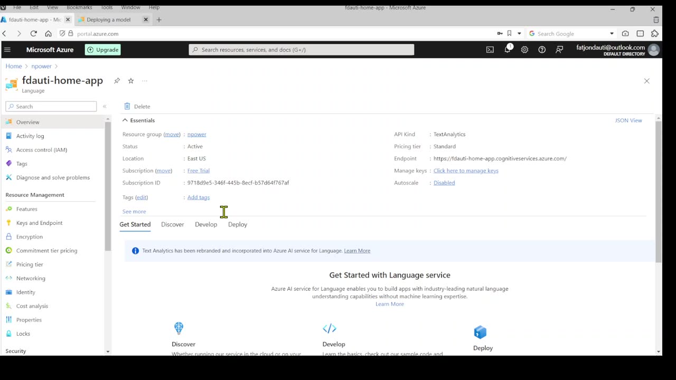Open the bookmark dropdown arrow in address bar

coord(519,33)
